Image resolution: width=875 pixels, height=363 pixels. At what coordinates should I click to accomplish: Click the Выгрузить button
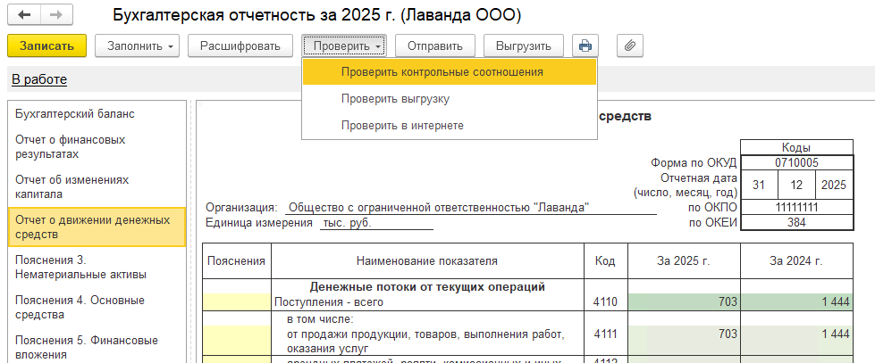pyautogui.click(x=523, y=45)
